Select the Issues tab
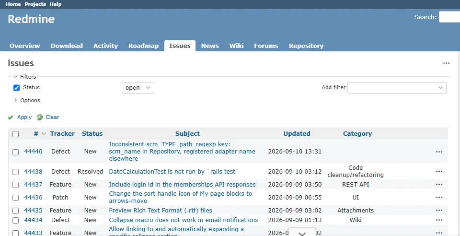This screenshot has height=236, width=460. pyautogui.click(x=180, y=46)
